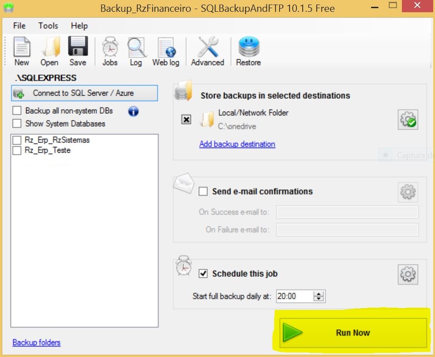Image resolution: width=435 pixels, height=357 pixels.
Task: Check the Rz_Erp_RzSistemas database
Action: [17, 140]
